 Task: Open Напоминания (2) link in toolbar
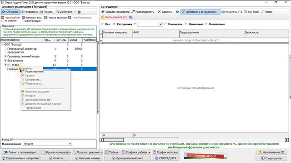point(114,17)
